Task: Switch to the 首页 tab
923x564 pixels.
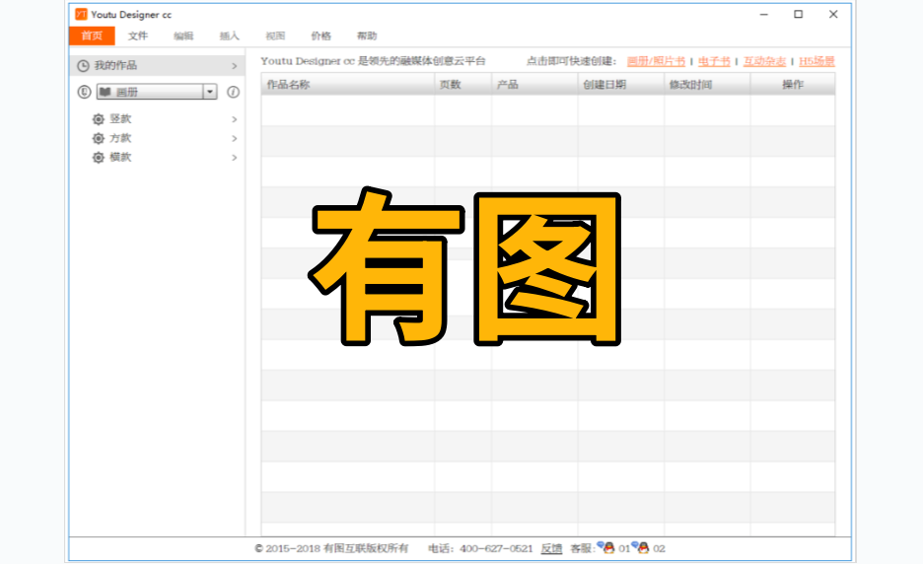Action: pyautogui.click(x=92, y=35)
